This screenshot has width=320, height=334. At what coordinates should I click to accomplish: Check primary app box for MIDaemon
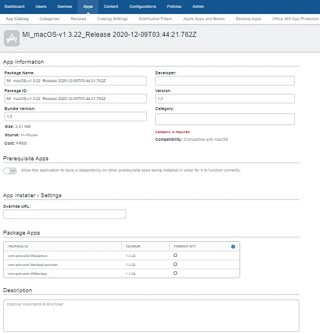point(175,255)
